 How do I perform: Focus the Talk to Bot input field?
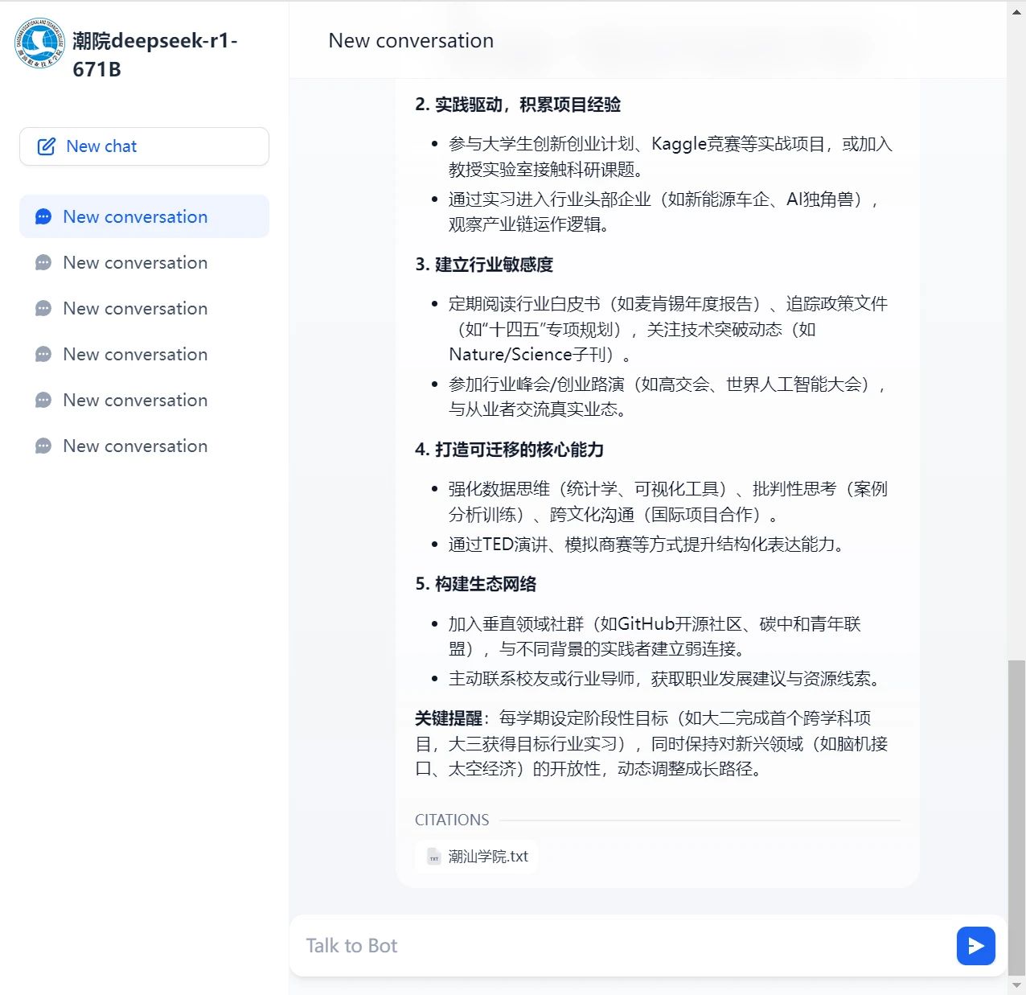619,946
